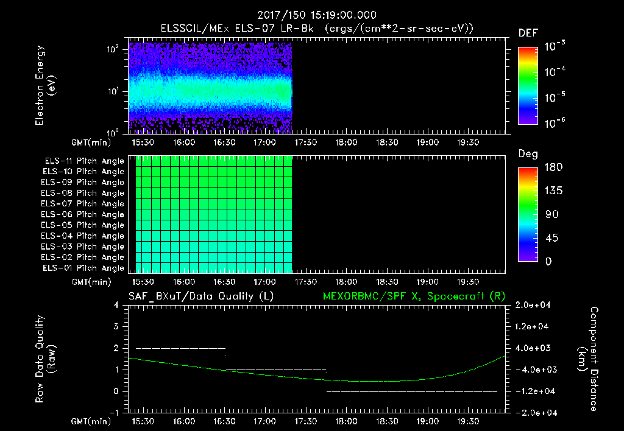The image size is (624, 431).
Task: Select the ELS-02 Pitch Angle row label
Action: coord(83,258)
